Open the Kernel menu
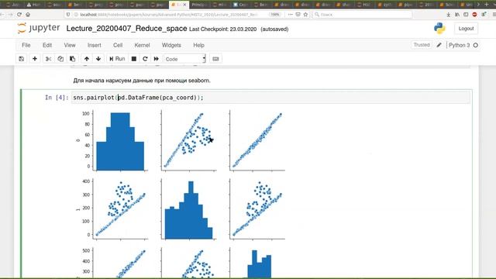 [142, 45]
